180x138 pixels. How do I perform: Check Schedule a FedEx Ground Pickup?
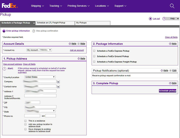click(94, 56)
